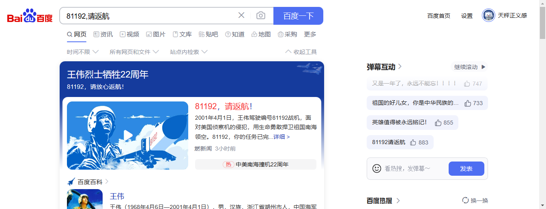Open the 百度百科 section link
The image size is (546, 209).
click(90, 182)
